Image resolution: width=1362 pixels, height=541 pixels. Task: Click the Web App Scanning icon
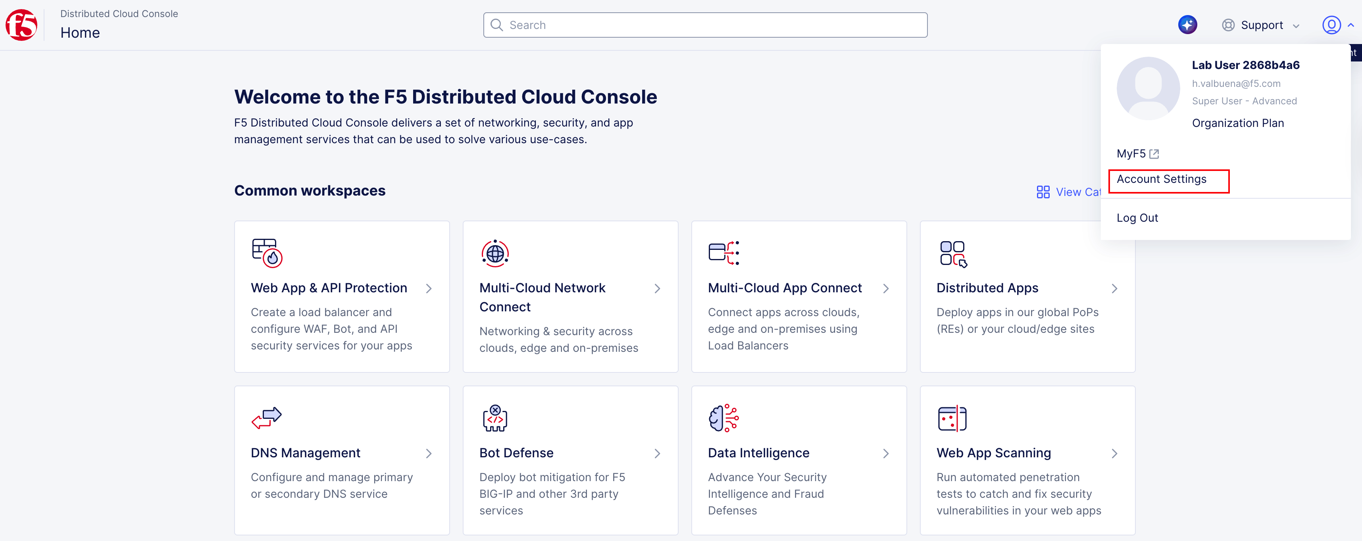pyautogui.click(x=952, y=418)
